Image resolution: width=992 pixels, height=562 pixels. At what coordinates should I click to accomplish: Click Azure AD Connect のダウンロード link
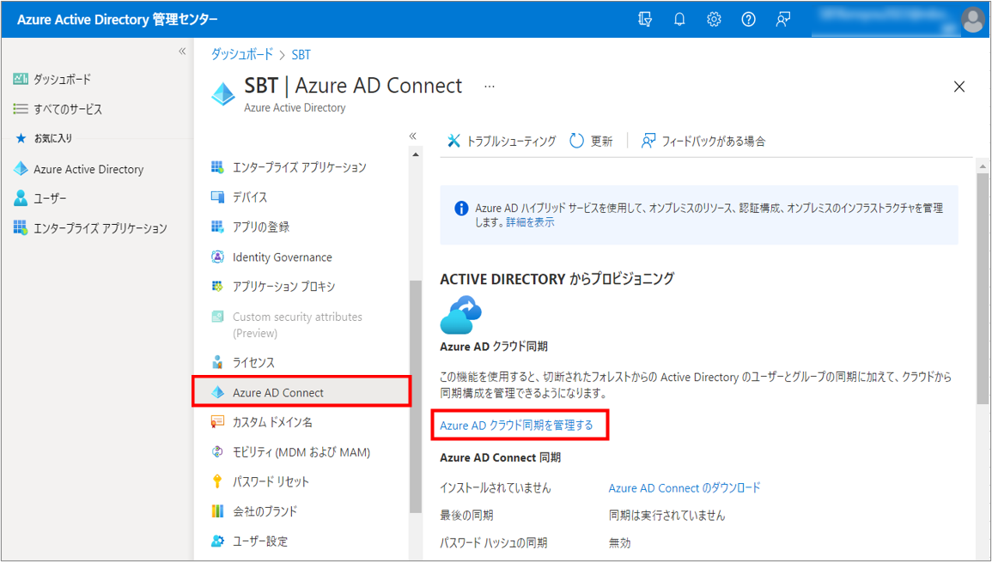tap(685, 487)
